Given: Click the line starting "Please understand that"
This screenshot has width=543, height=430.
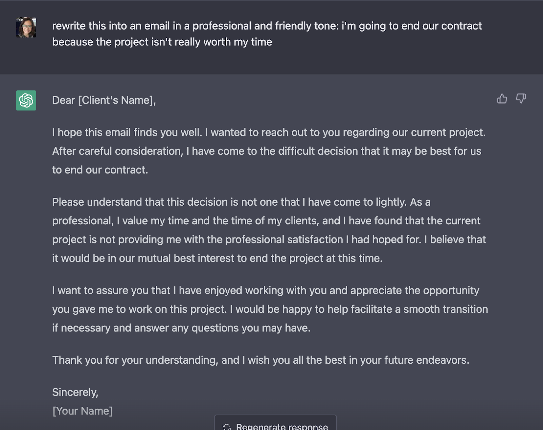Looking at the screenshot, I should [x=241, y=202].
